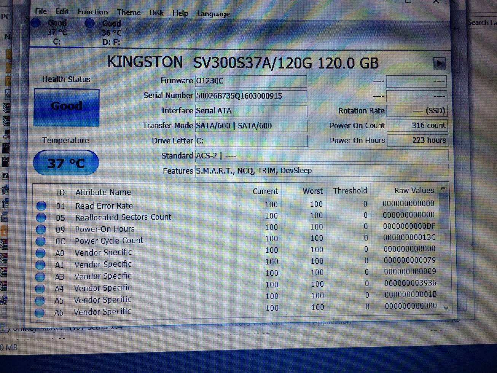Click the Features field listing S.M.A.R.T., NCQ

click(x=322, y=171)
